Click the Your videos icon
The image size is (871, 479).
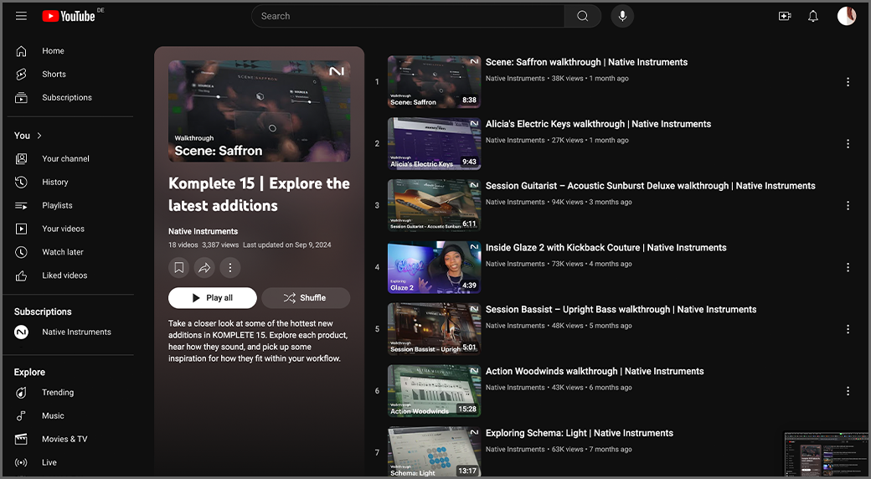(x=21, y=229)
